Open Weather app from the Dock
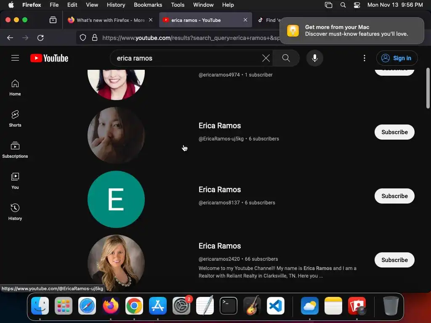 click(x=309, y=306)
